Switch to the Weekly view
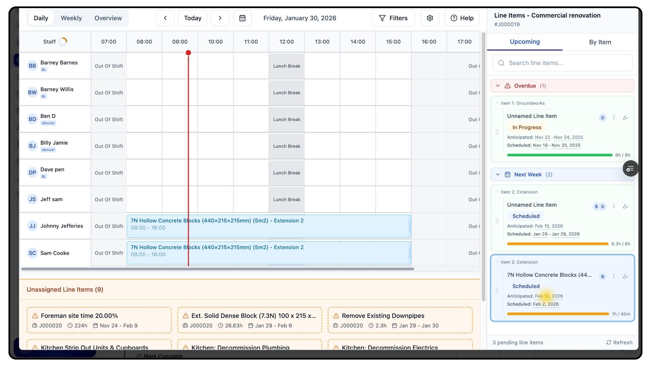This screenshot has height=366, width=651. pyautogui.click(x=71, y=18)
